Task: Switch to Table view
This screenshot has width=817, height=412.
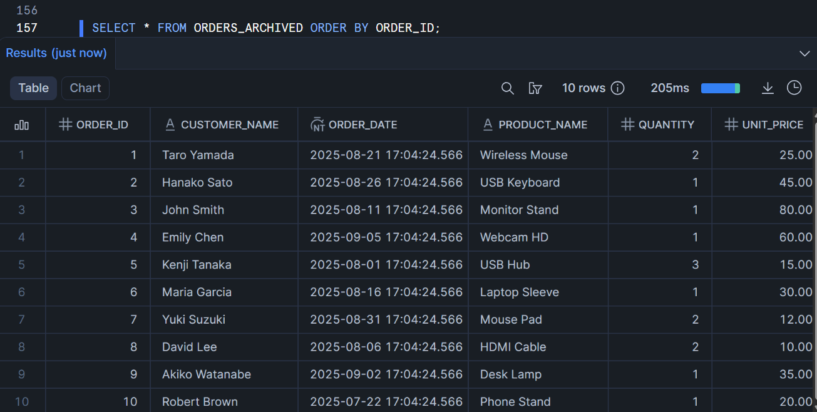Action: point(34,88)
